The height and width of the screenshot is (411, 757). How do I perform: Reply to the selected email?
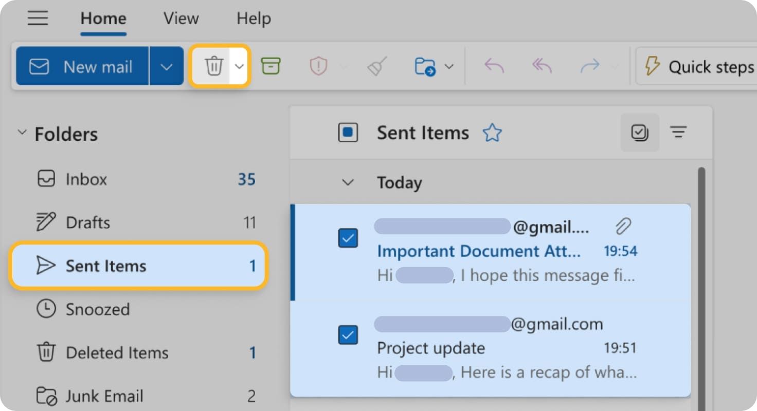pos(493,66)
